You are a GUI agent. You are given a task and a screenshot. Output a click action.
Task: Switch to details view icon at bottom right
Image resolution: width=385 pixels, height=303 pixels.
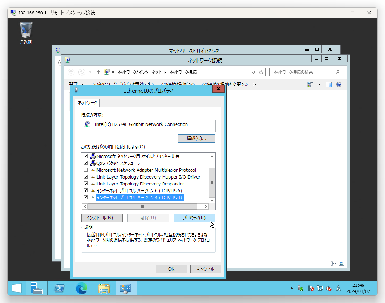pos(333,264)
